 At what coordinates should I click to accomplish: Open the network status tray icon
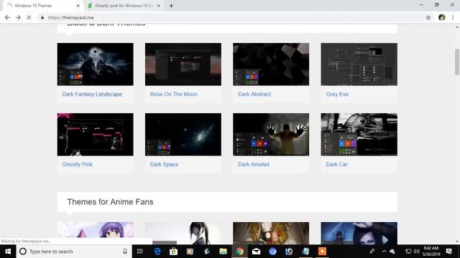pyautogui.click(x=408, y=252)
